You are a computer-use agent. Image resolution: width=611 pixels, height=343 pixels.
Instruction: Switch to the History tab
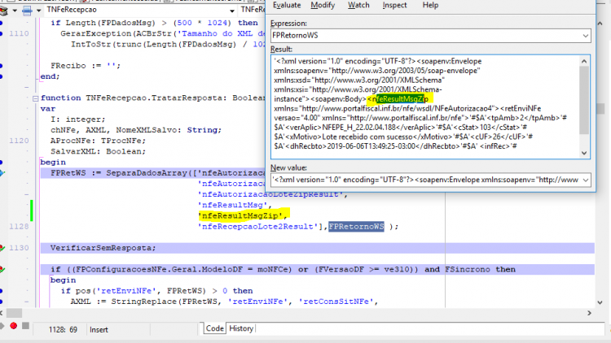241,328
